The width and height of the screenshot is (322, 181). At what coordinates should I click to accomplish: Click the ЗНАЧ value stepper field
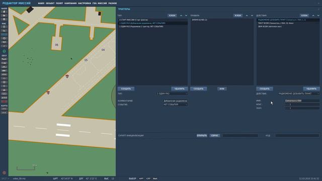pos(302,108)
